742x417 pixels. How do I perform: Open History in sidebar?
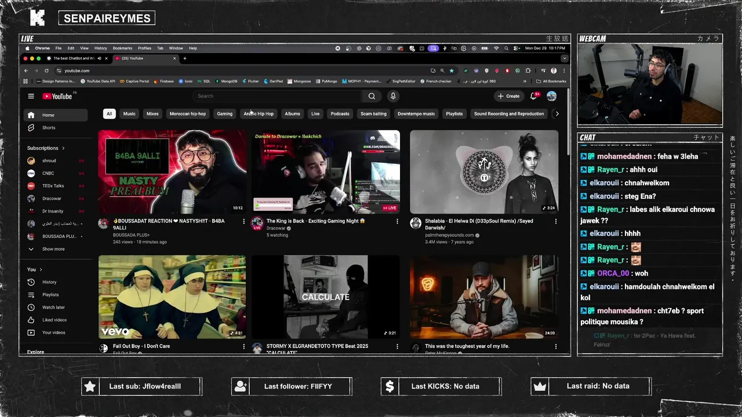(x=56, y=282)
